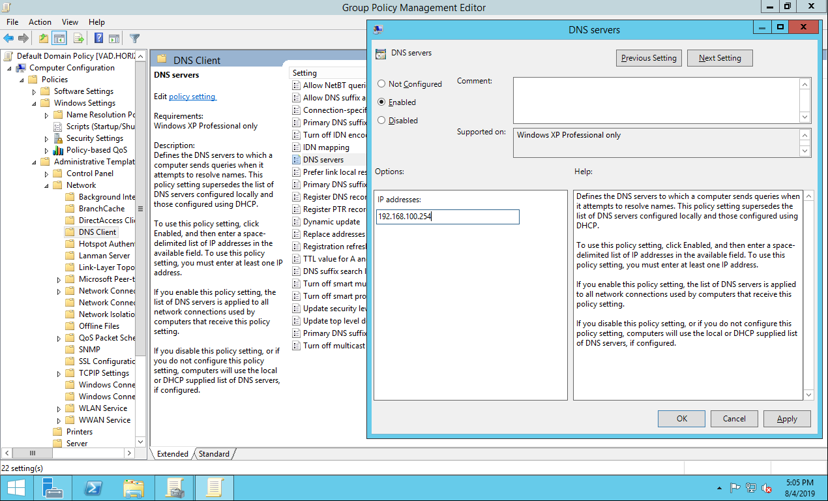This screenshot has height=501, width=828.
Task: Expand the Control Panel folder node
Action: pyautogui.click(x=47, y=174)
